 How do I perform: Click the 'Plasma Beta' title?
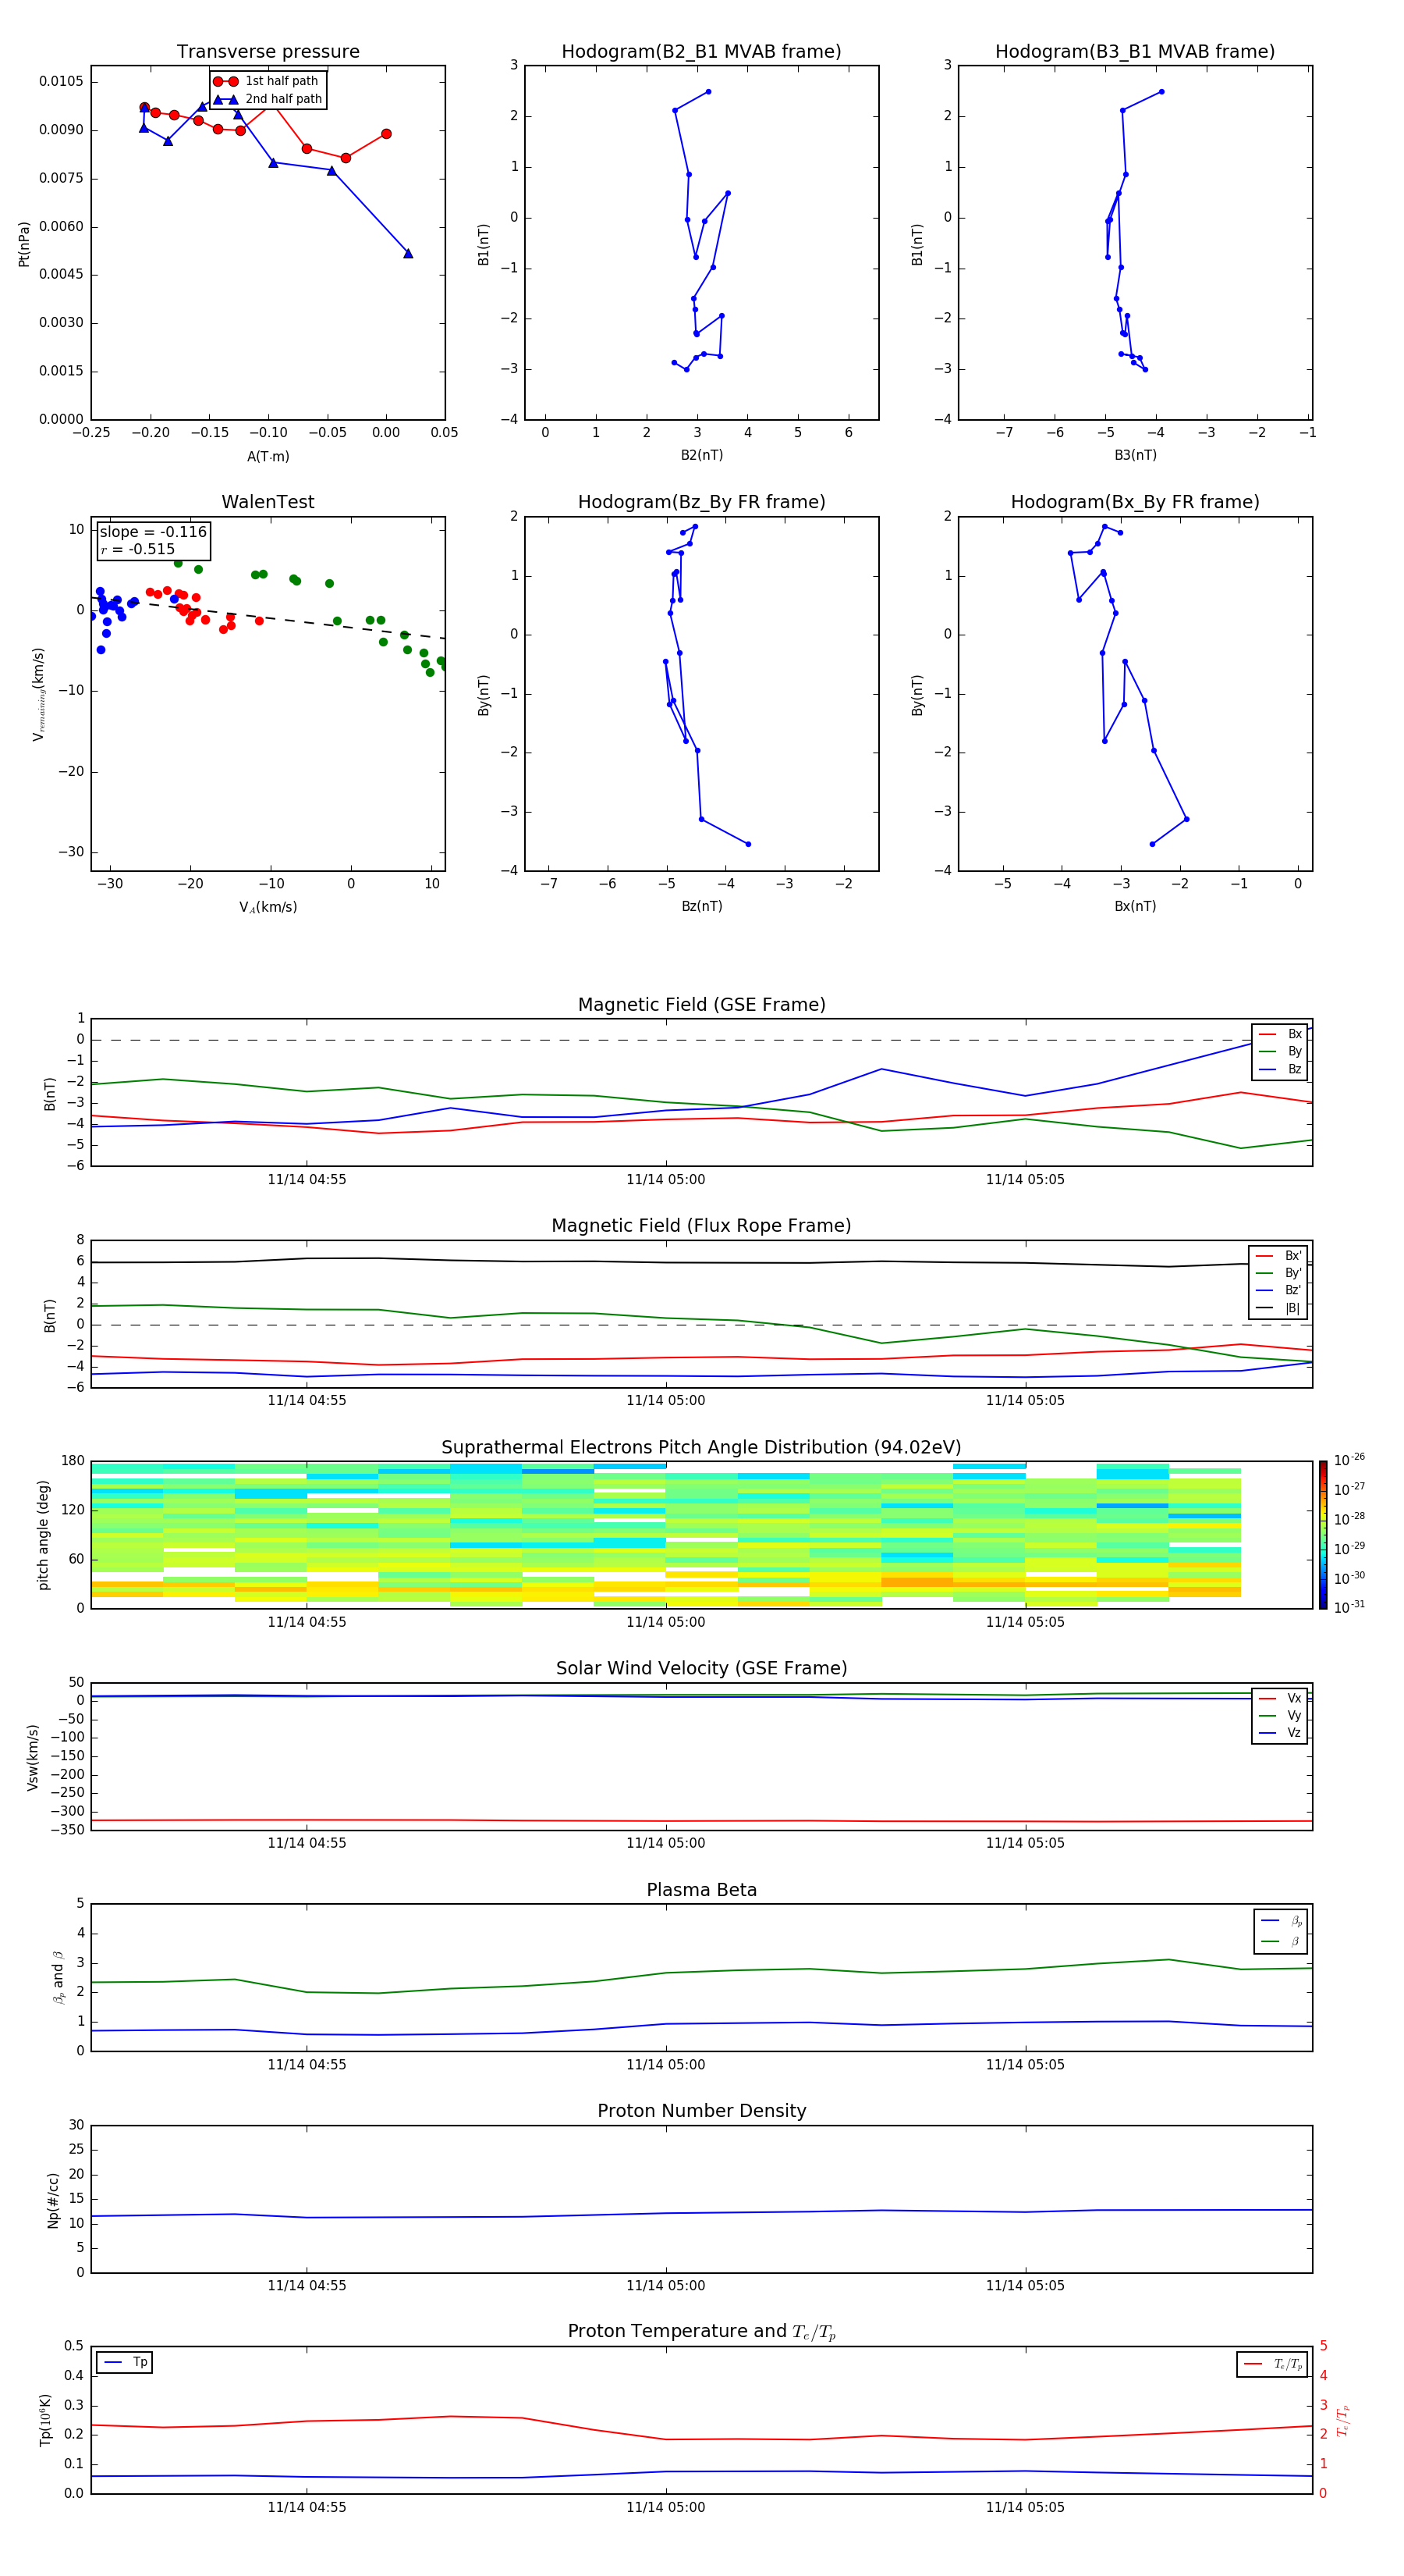tap(701, 1890)
